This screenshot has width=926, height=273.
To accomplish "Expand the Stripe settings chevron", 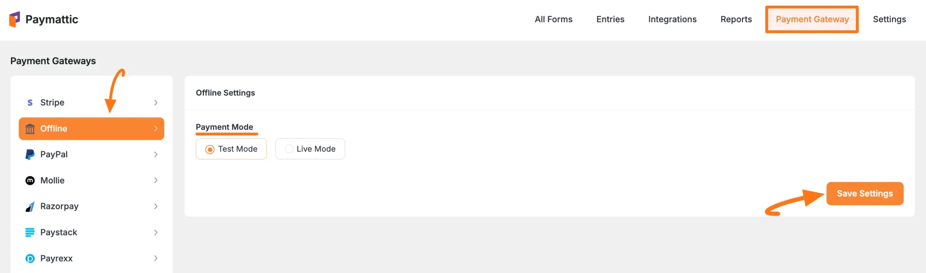I will 156,102.
